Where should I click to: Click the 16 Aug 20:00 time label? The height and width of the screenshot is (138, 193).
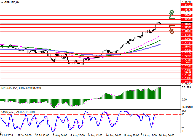pos(132,136)
